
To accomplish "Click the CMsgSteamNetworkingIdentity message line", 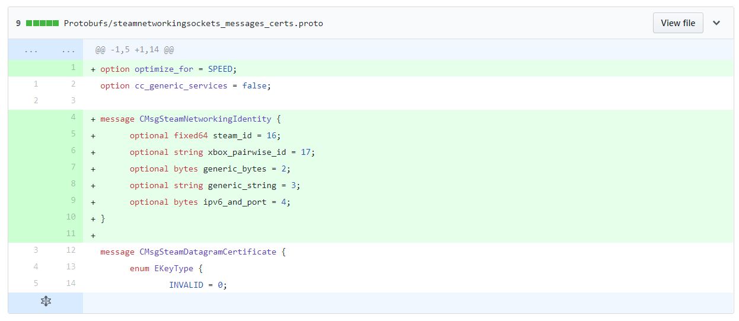I will click(x=186, y=119).
